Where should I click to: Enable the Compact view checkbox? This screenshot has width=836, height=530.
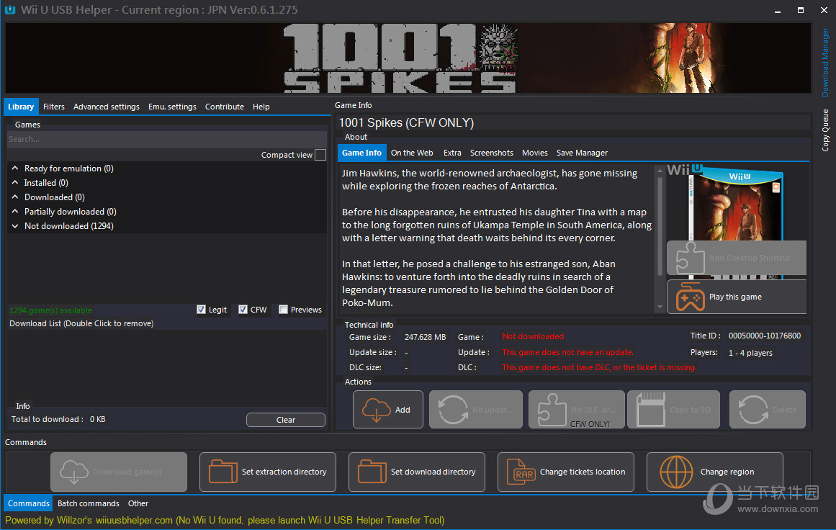[320, 155]
